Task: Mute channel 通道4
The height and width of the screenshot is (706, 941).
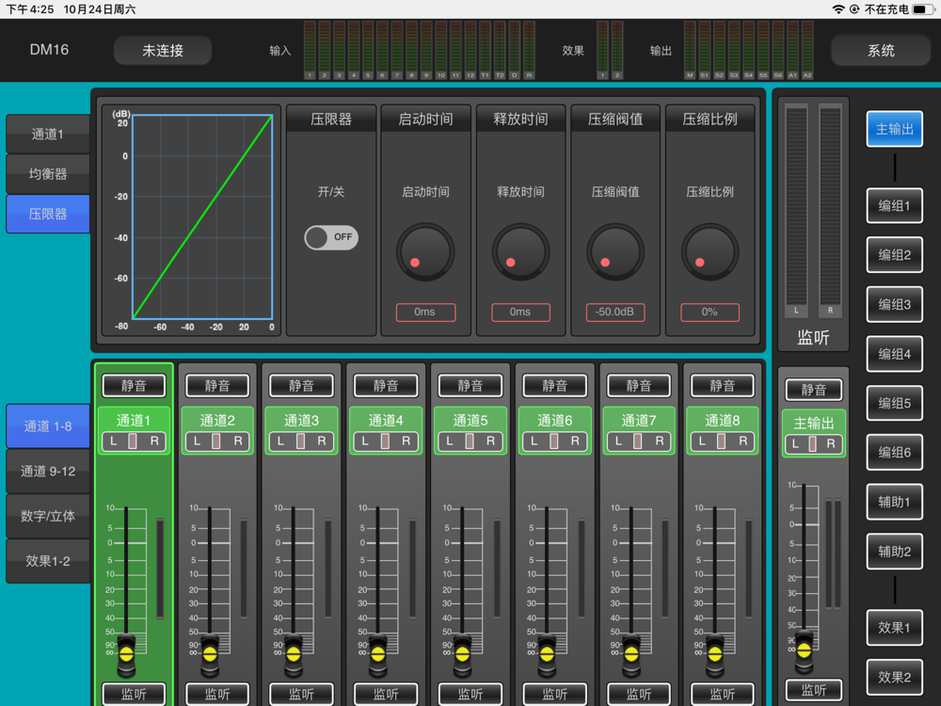Action: tap(386, 385)
